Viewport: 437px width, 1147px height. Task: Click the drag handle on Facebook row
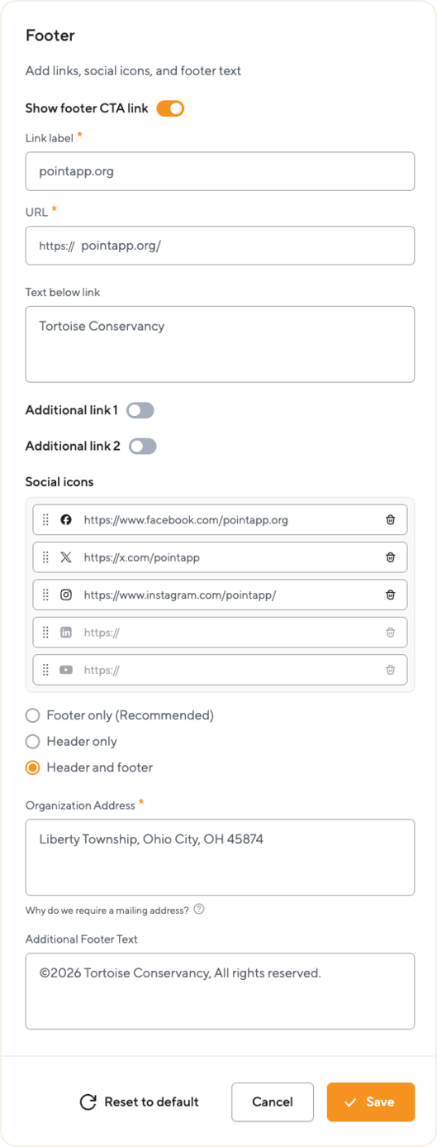point(45,520)
